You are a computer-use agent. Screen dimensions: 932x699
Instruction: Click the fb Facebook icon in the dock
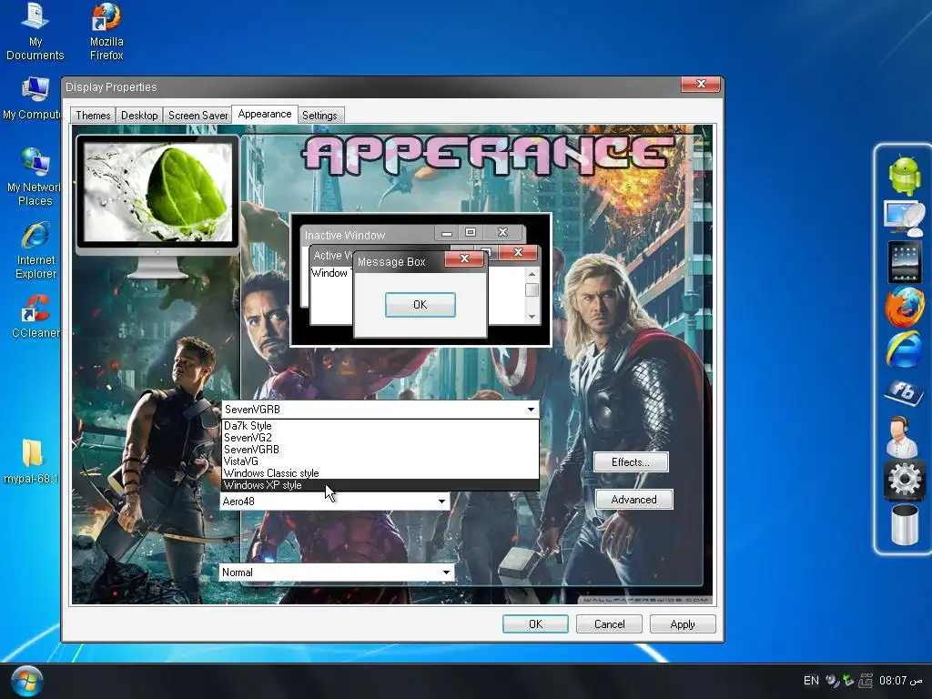(x=904, y=392)
